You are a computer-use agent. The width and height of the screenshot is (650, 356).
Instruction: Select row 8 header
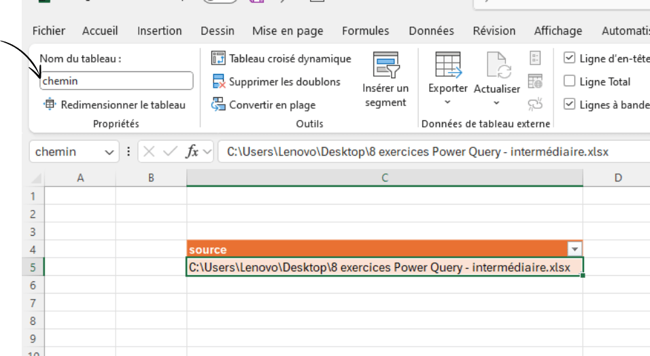[33, 321]
